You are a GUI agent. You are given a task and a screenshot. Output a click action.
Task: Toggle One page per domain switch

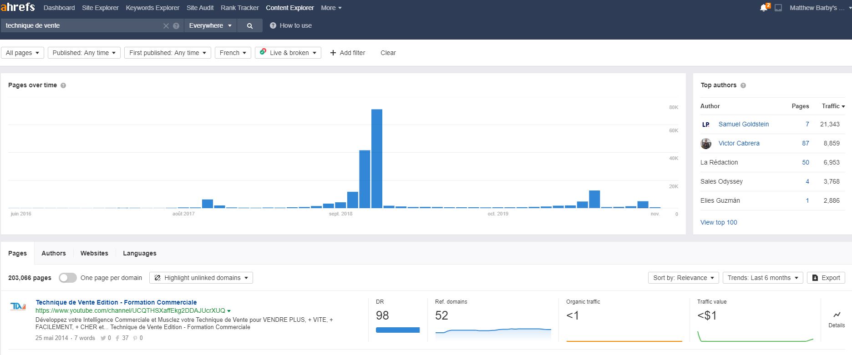click(68, 278)
